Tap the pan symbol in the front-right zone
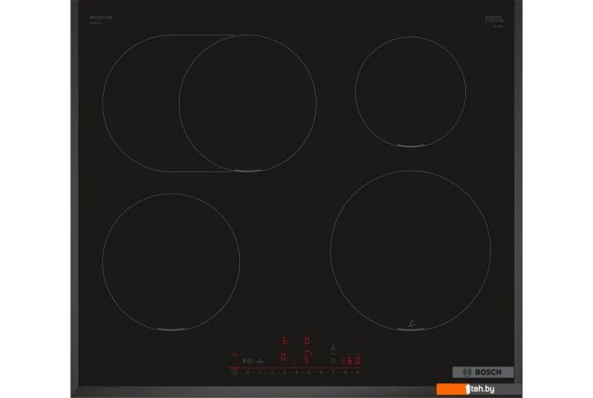This screenshot has width=593, height=398. [411, 323]
